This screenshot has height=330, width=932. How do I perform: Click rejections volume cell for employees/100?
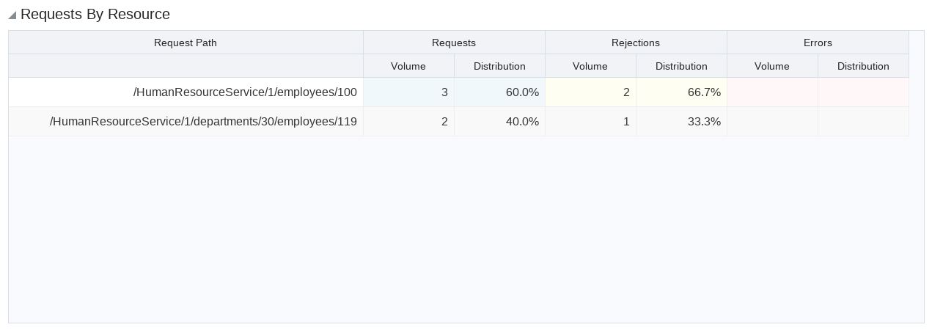[x=590, y=92]
